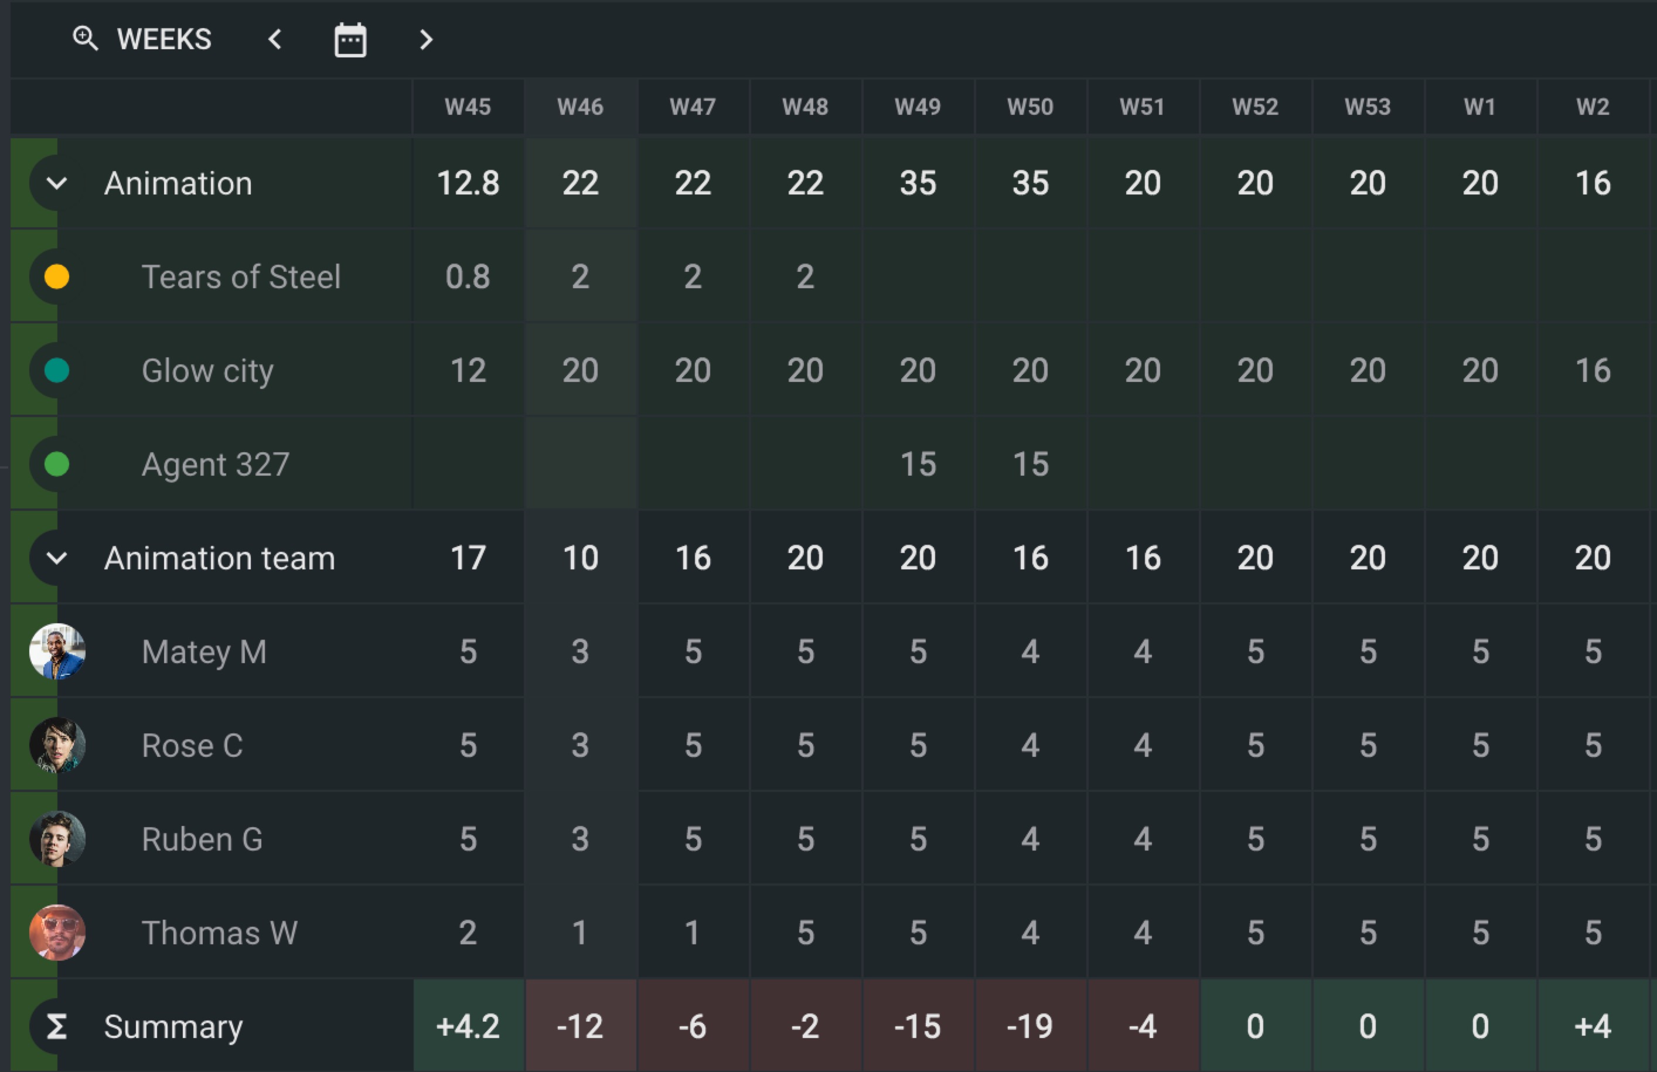
Task: Collapse the Animation team group chevron
Action: coord(56,558)
